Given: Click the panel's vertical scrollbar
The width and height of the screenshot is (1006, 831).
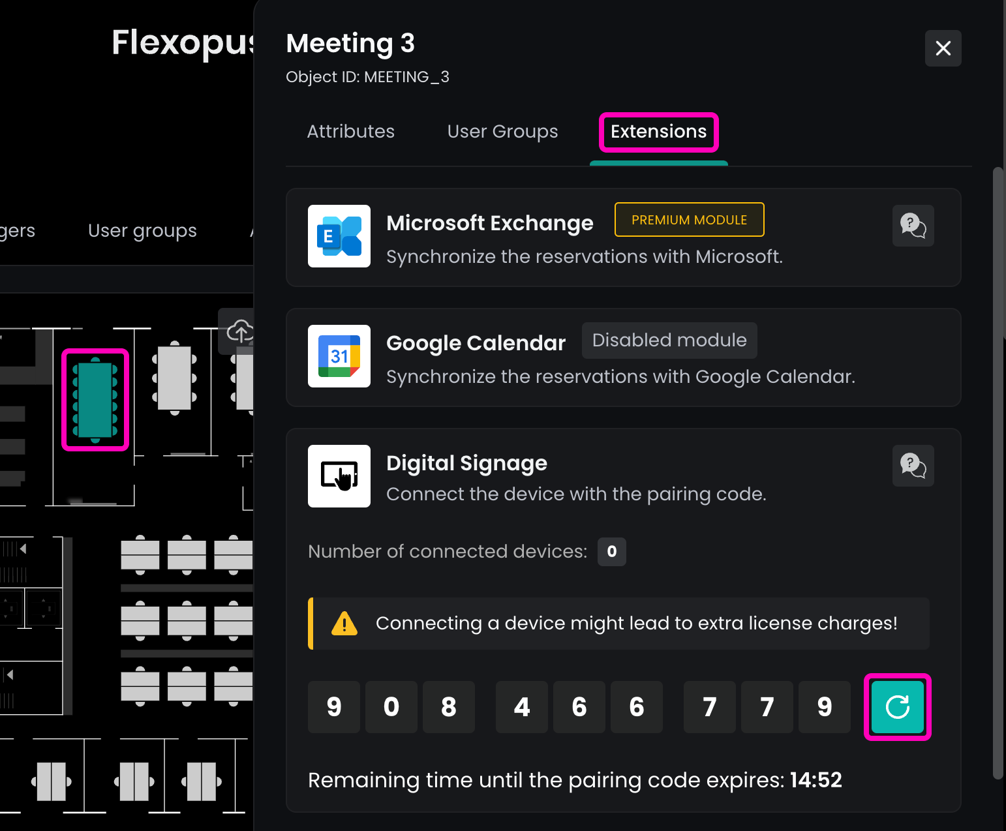Looking at the screenshot, I should tap(998, 473).
